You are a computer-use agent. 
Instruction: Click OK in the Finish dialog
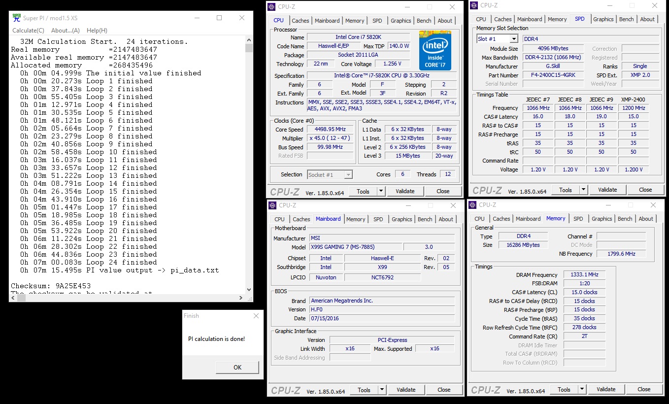[237, 367]
